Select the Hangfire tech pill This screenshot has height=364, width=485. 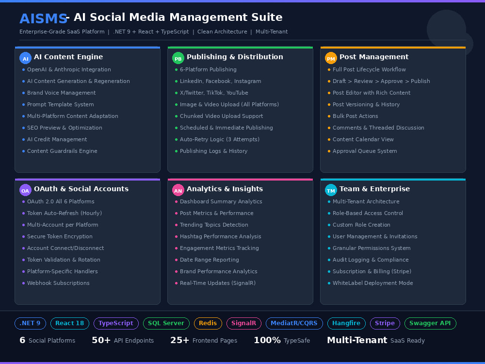click(346, 323)
